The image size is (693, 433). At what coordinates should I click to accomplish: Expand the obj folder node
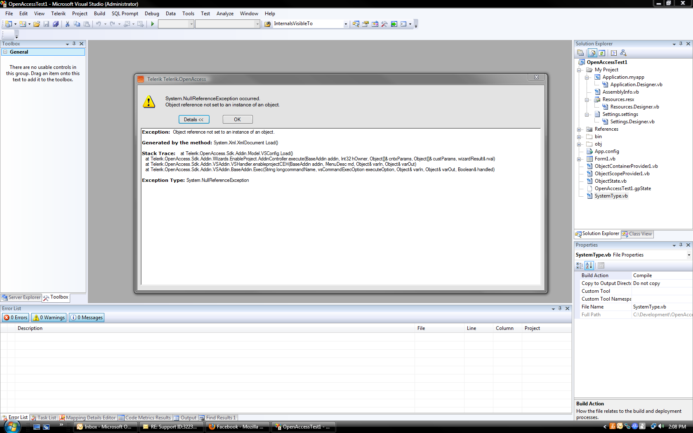pos(579,144)
